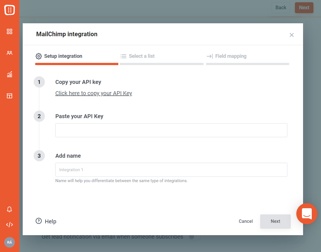Click the app logo in sidebar

[10, 10]
